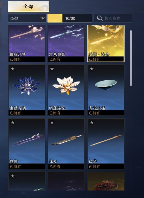Pick the white lotus 明莲浮金 item
Image resolution: width=144 pixels, height=198 pixels.
(x=66, y=90)
